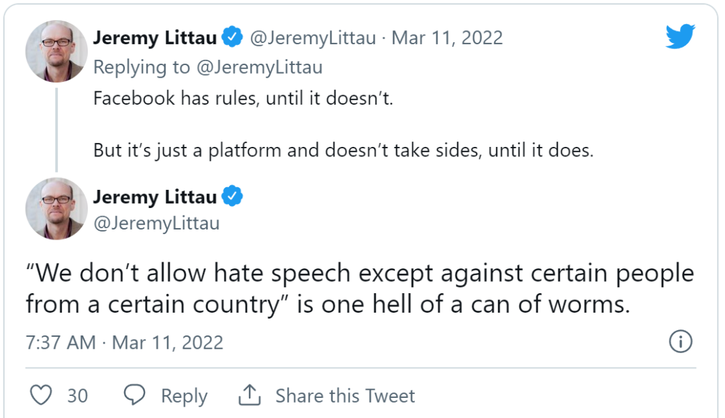Image resolution: width=725 pixels, height=418 pixels.
Task: Open the 7:37 AM · Mar 11, 2022 timestamp
Action: (x=124, y=342)
